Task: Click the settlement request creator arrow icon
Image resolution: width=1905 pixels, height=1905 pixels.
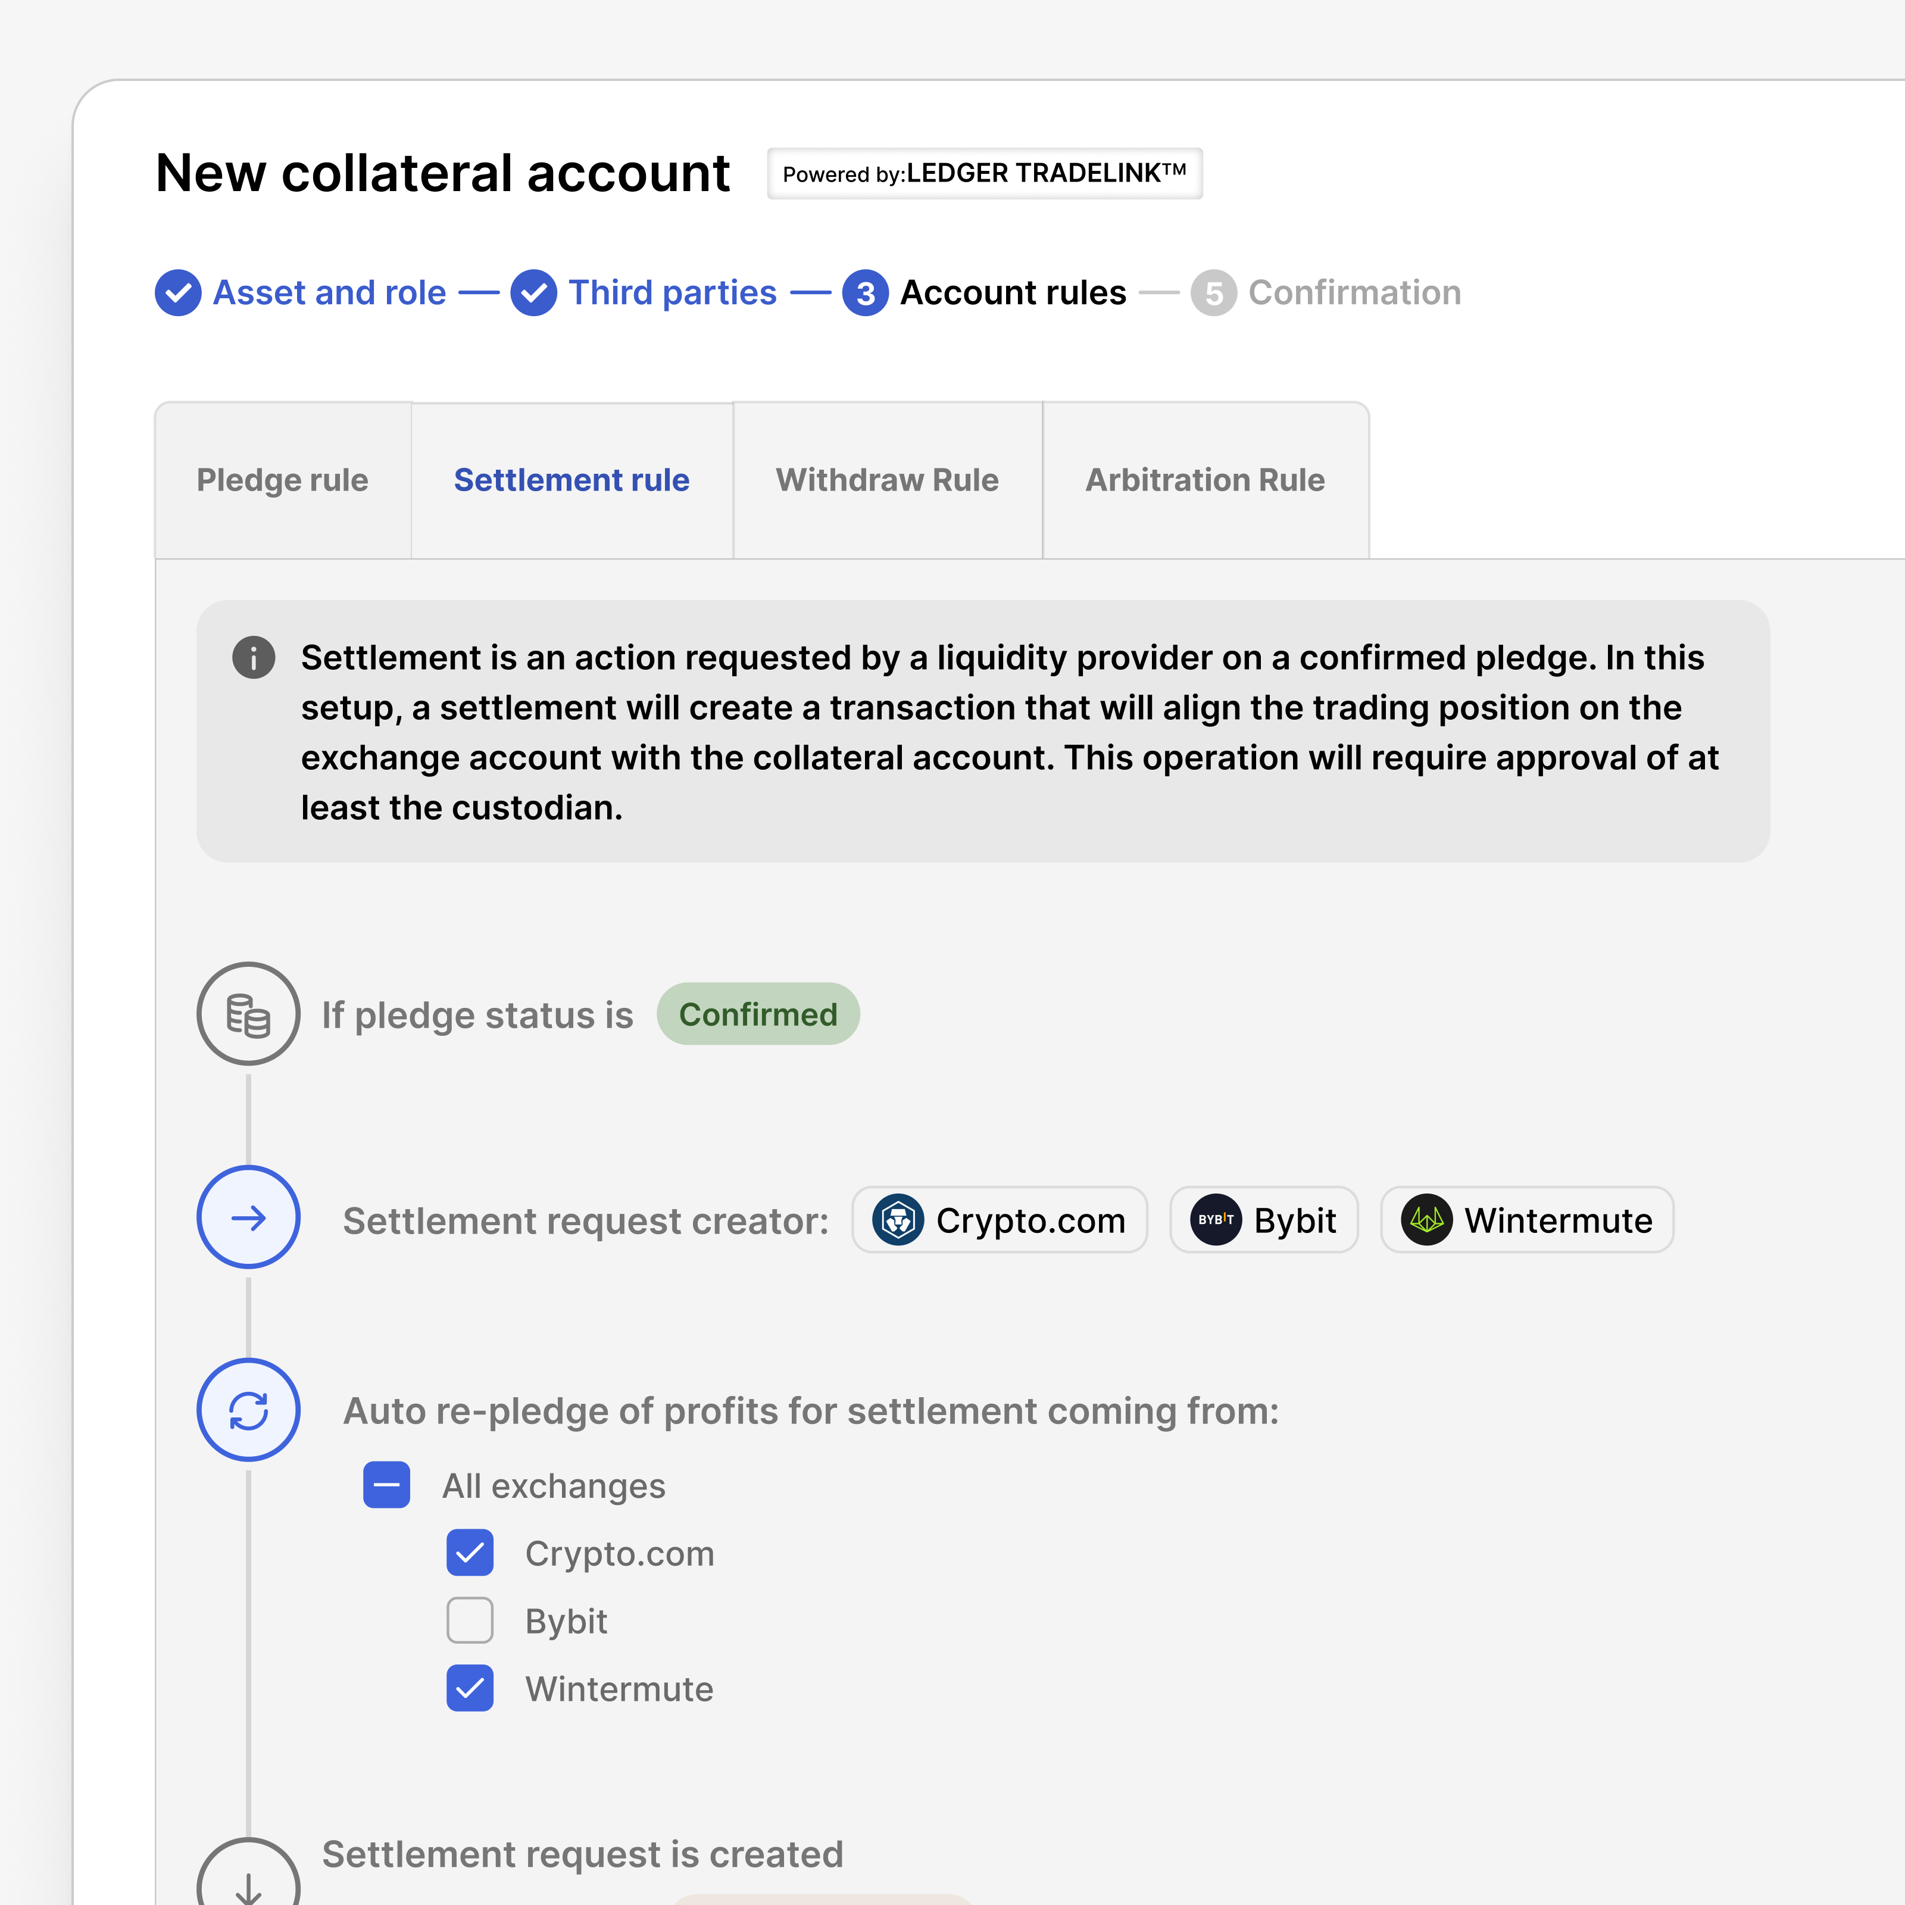Action: 248,1218
